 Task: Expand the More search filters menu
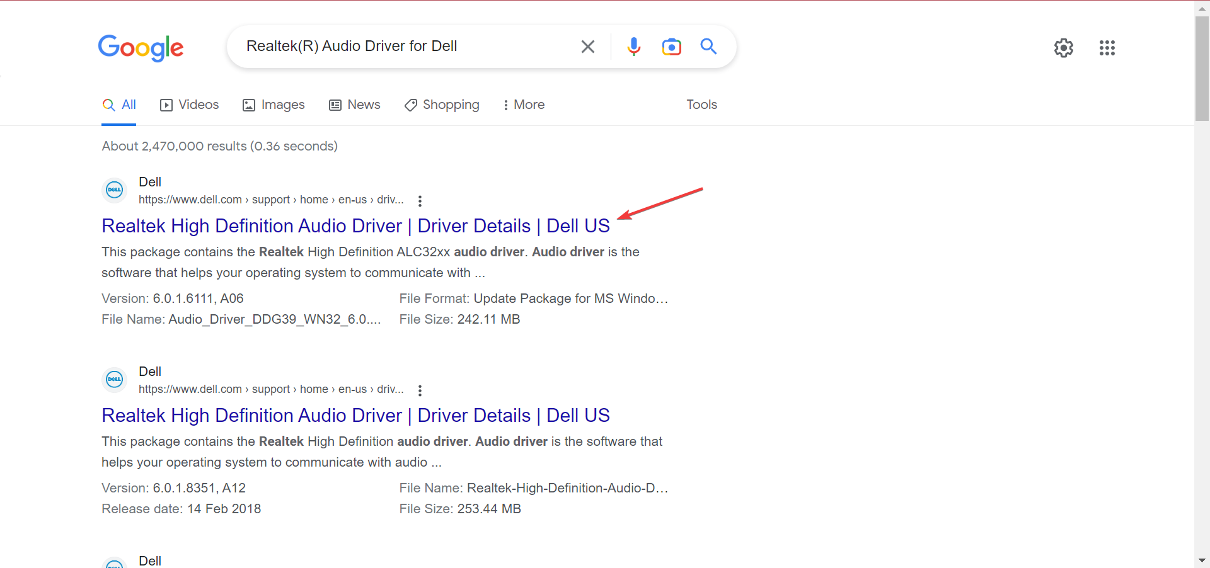[524, 105]
